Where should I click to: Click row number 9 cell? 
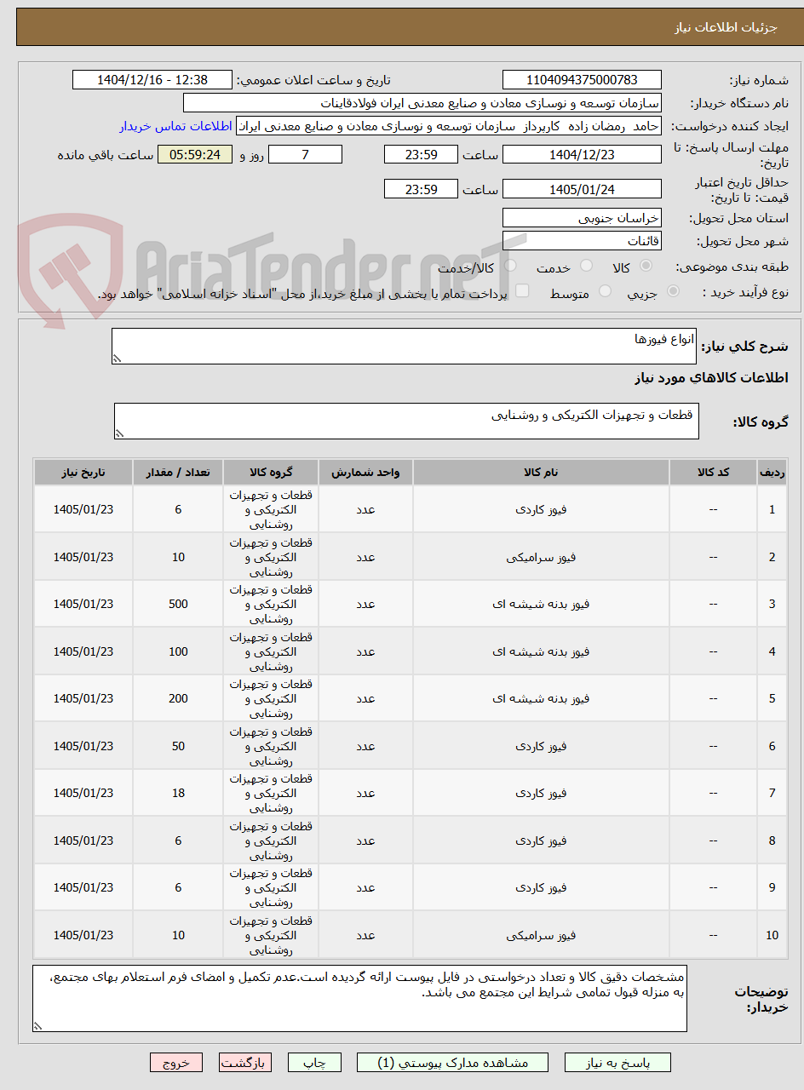(772, 887)
